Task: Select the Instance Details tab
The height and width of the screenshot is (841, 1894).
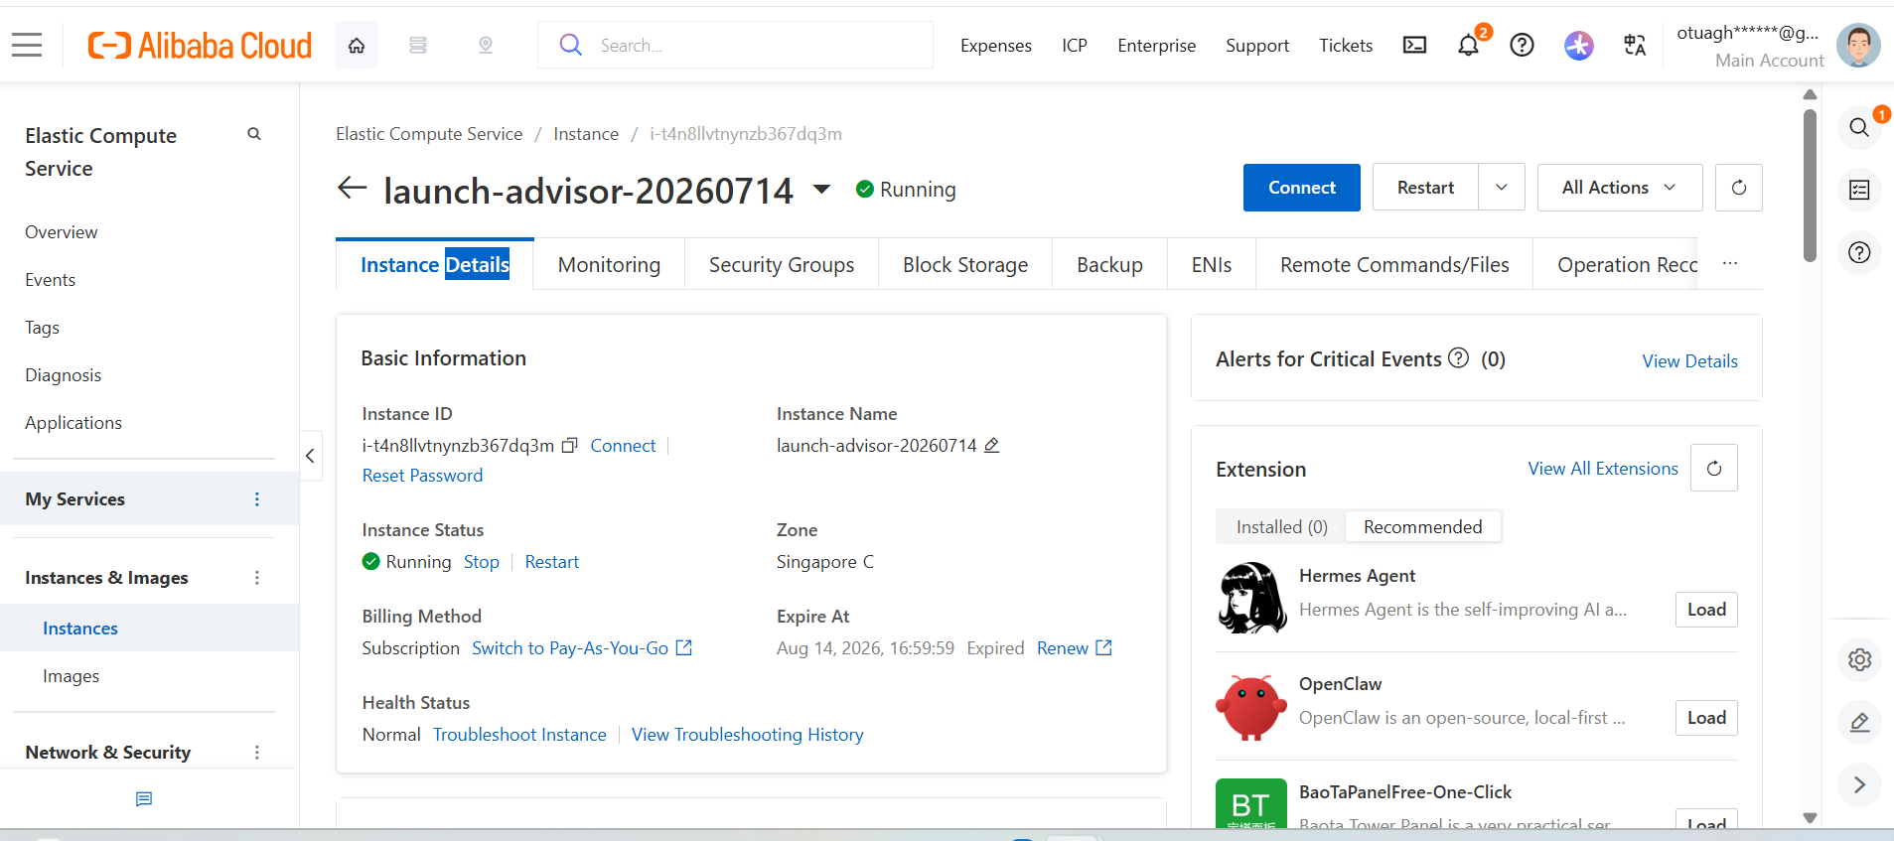Action: (435, 264)
